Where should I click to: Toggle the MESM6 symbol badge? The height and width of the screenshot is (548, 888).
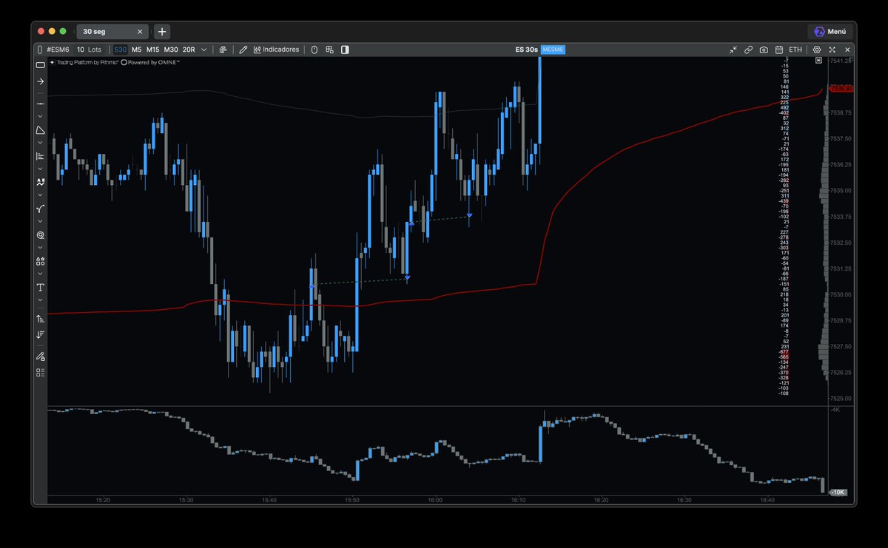tap(553, 50)
